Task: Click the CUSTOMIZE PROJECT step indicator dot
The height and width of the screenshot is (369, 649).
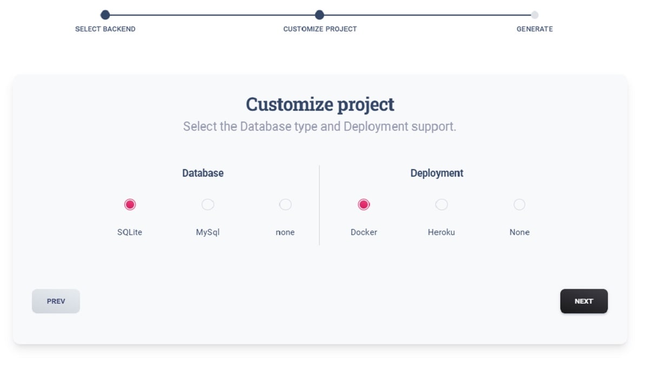Action: pyautogui.click(x=319, y=16)
